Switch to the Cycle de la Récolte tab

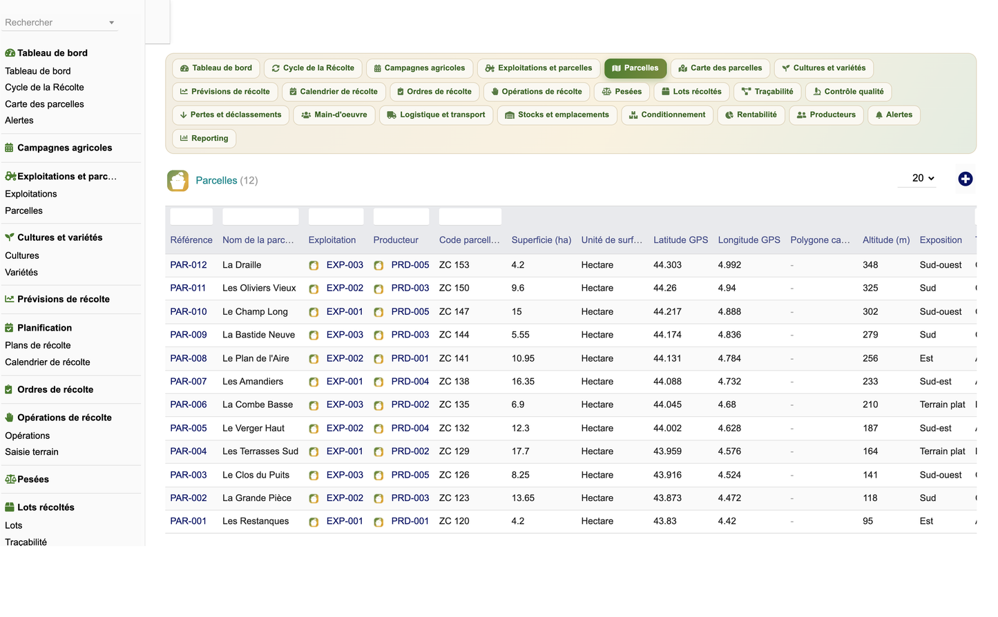point(313,68)
